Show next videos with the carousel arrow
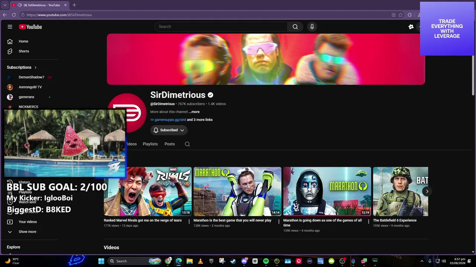The image size is (476, 267). click(x=427, y=191)
